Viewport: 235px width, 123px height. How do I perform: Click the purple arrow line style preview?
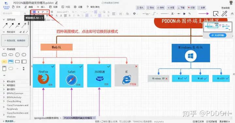[204, 14]
